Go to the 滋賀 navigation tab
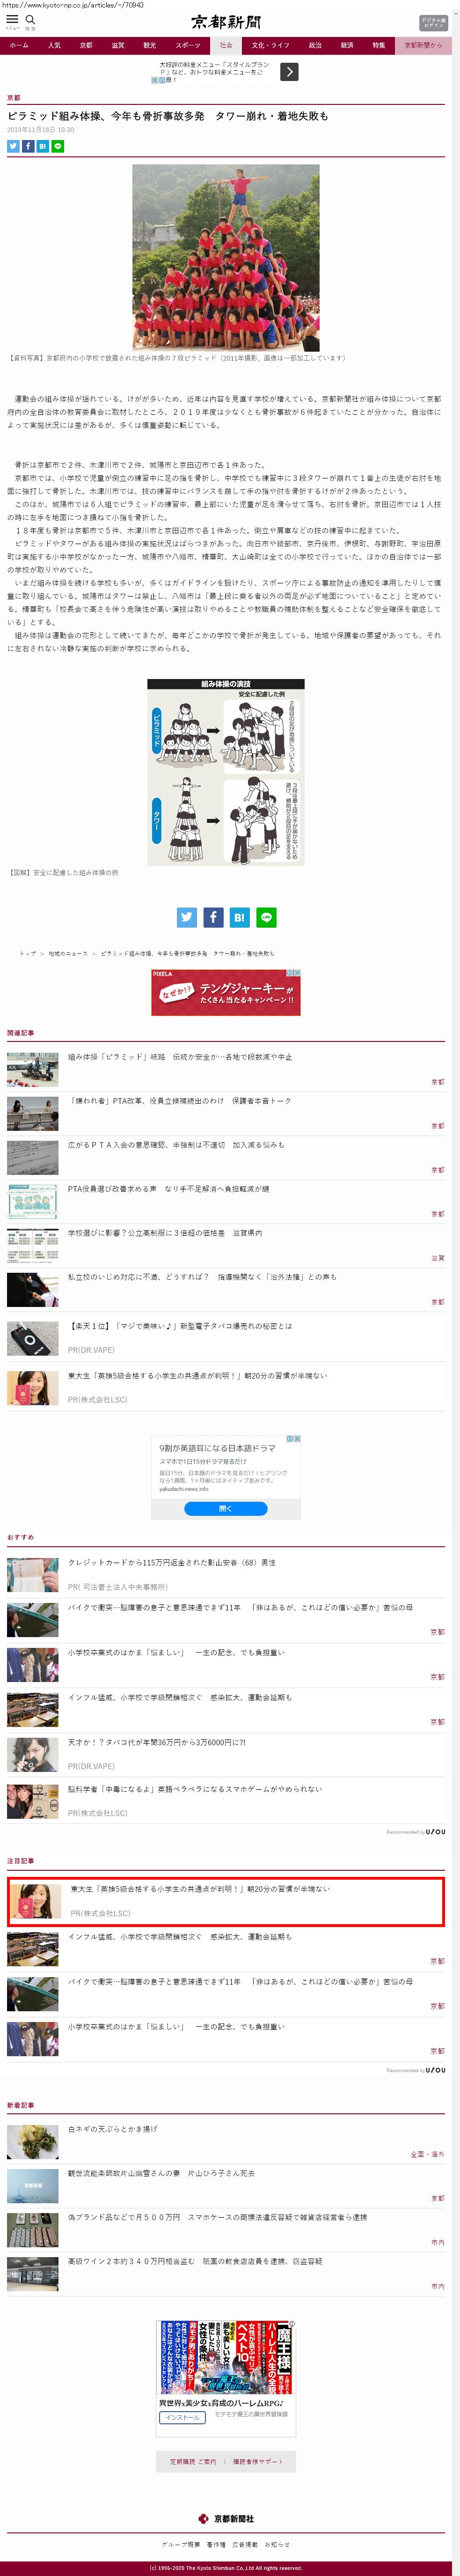The width and height of the screenshot is (460, 2576). tap(118, 45)
